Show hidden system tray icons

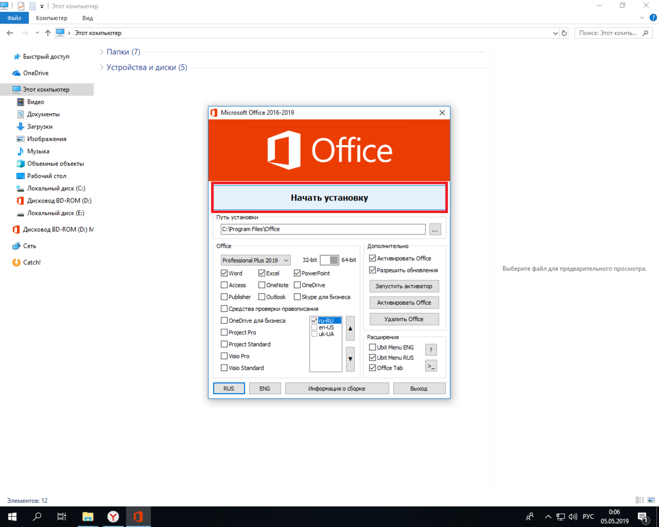(x=548, y=517)
